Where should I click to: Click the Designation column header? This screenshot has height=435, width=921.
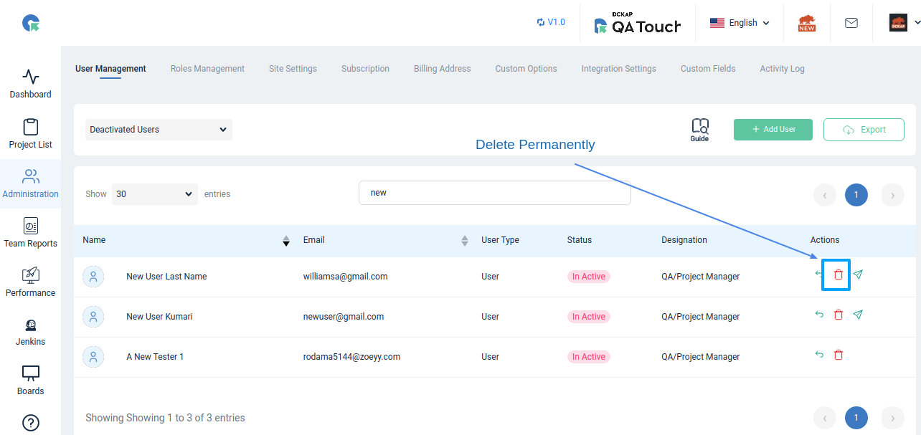pyautogui.click(x=684, y=240)
